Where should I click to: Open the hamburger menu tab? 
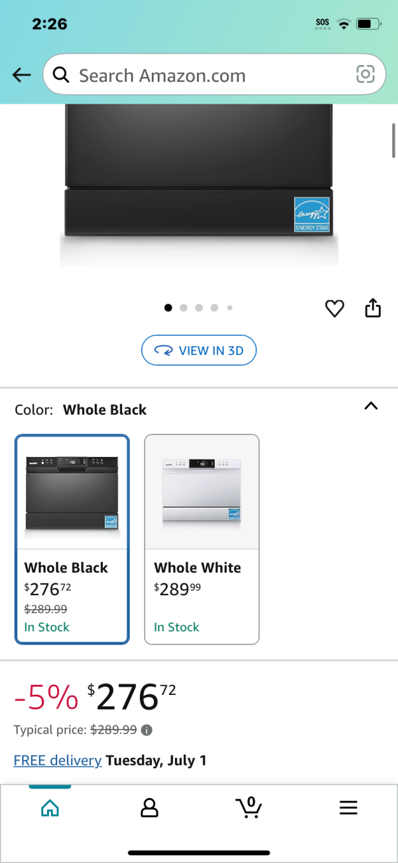(x=348, y=808)
